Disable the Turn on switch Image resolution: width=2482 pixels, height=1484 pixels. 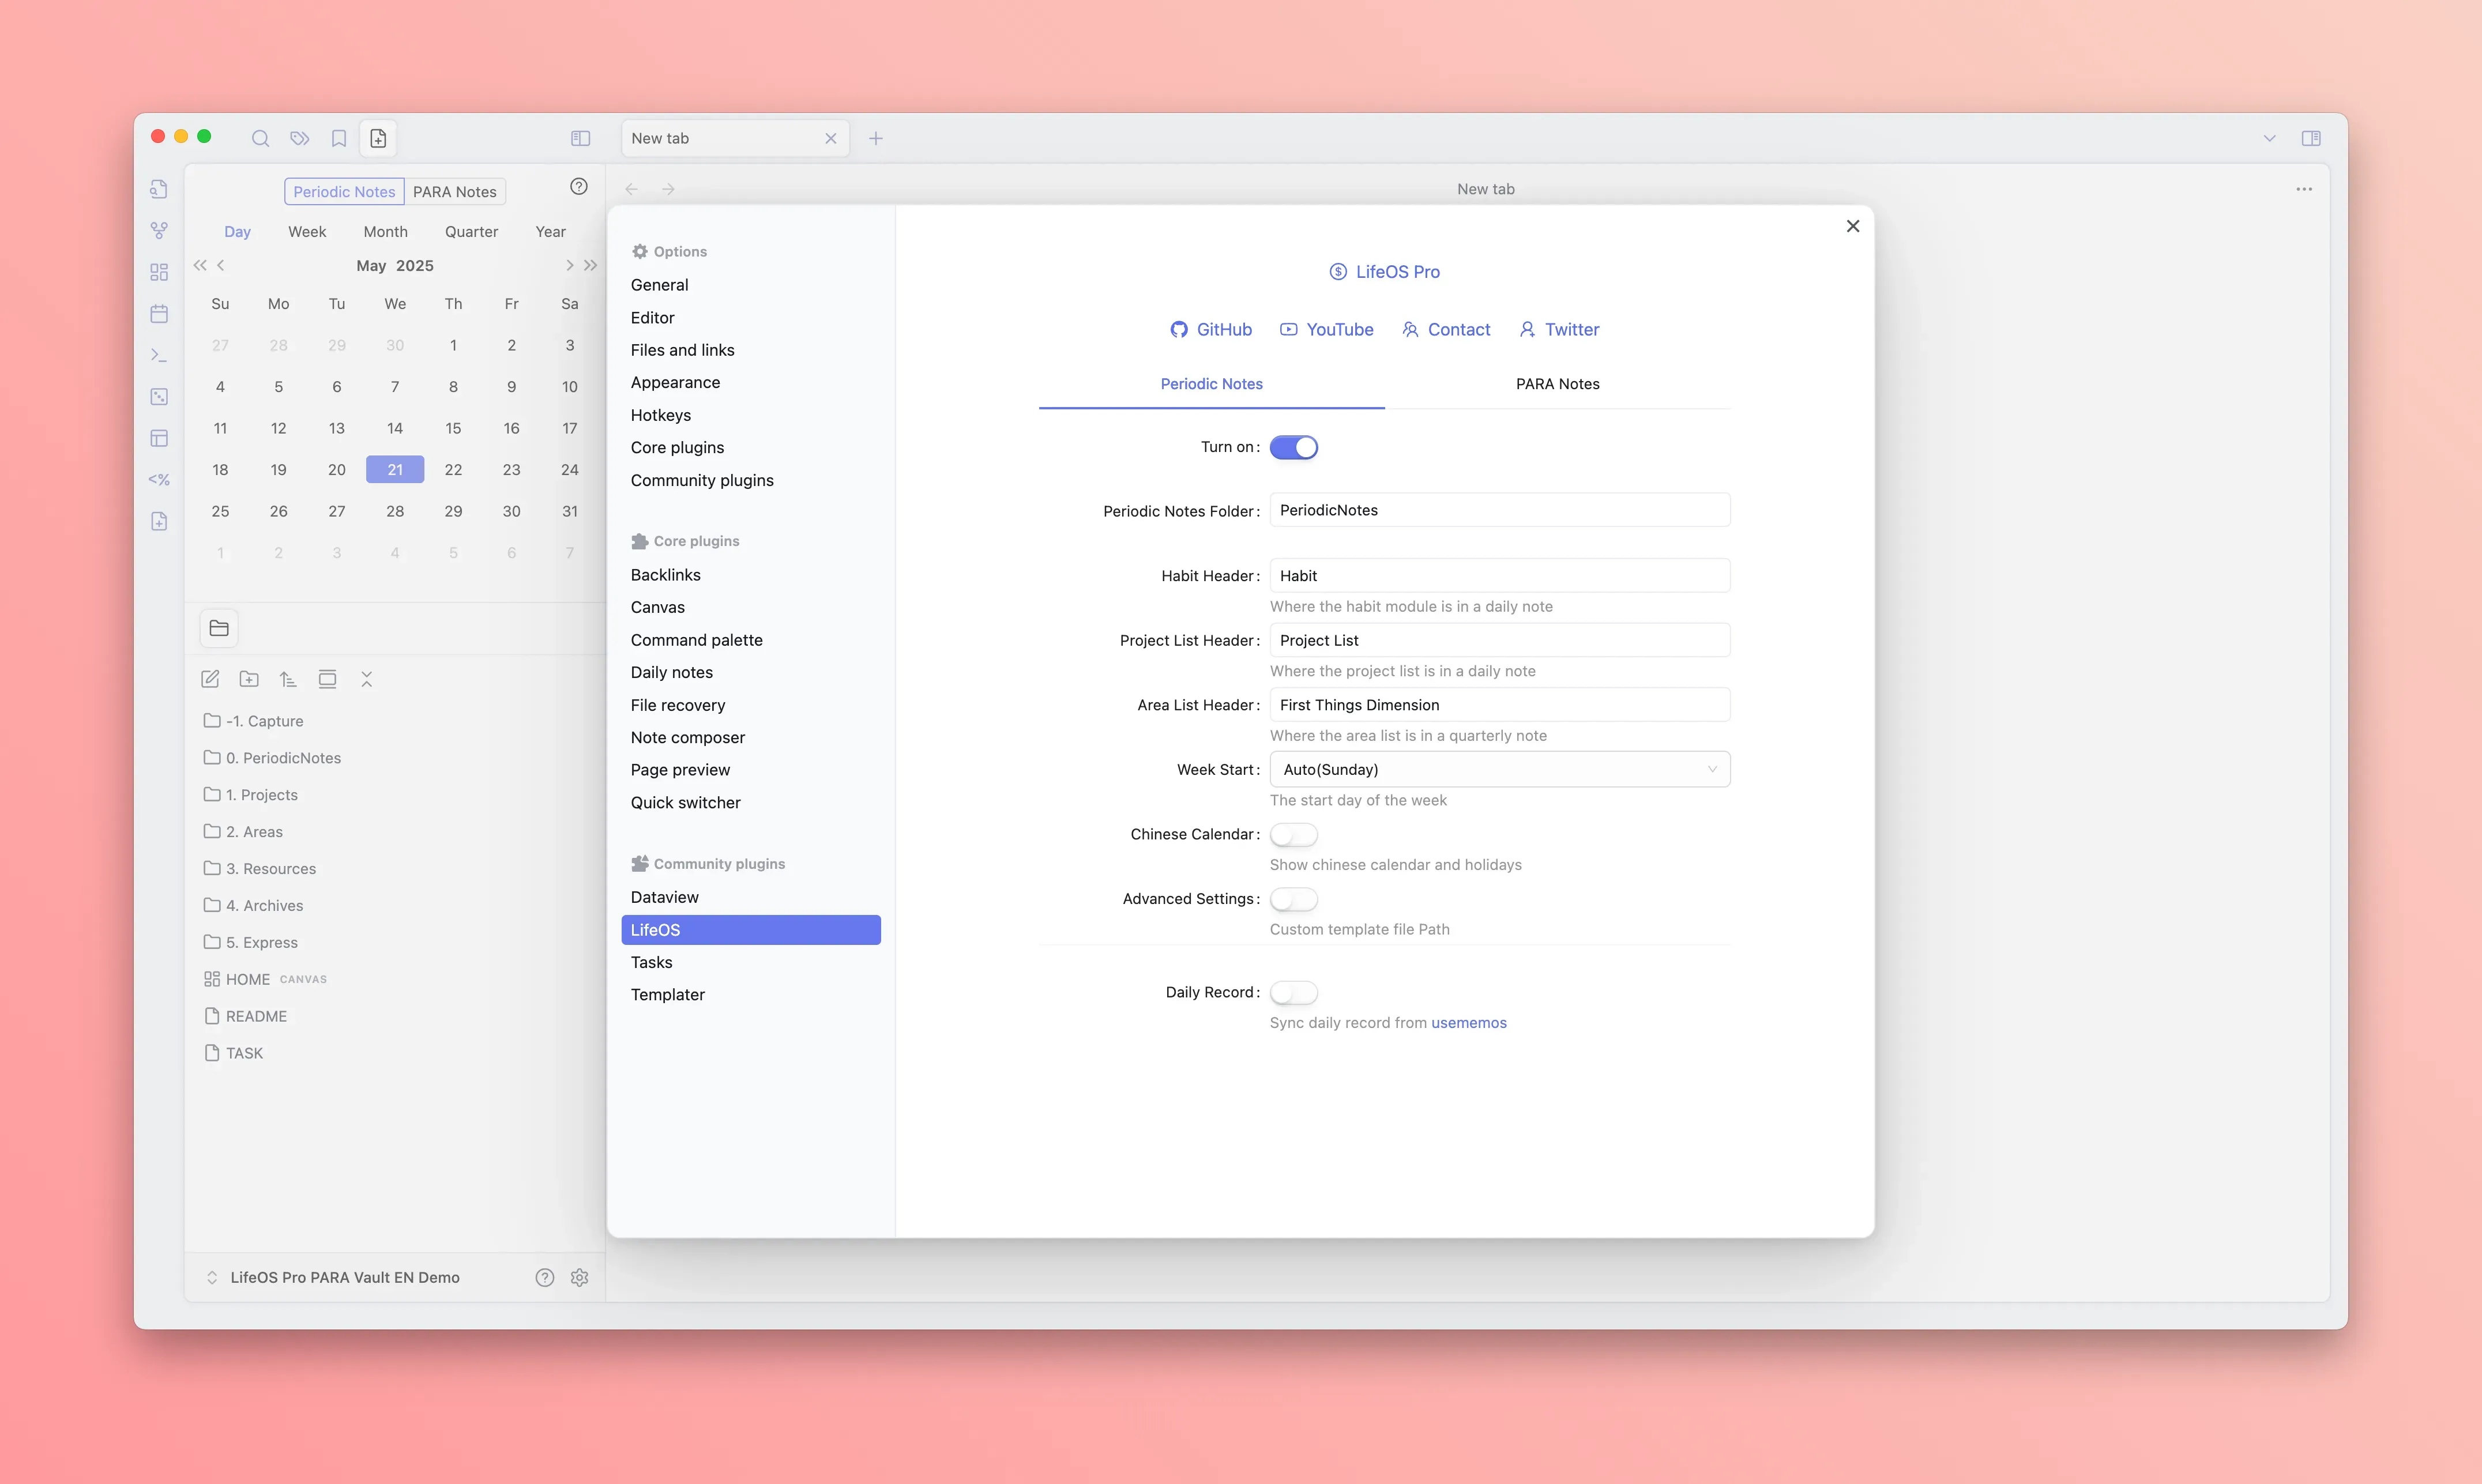tap(1293, 447)
